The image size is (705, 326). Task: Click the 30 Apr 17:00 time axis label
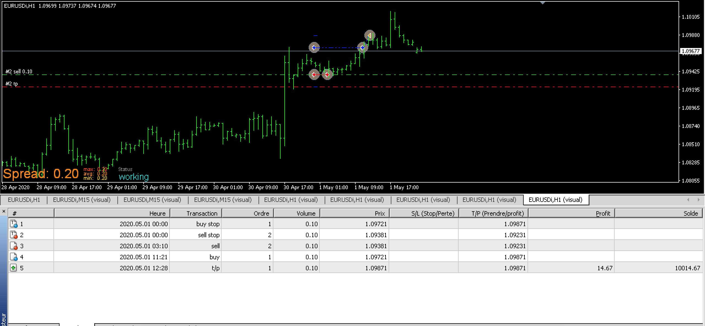(298, 187)
